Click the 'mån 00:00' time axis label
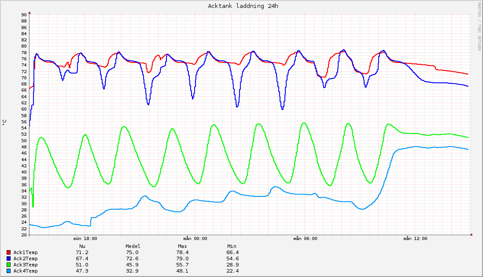 [195, 238]
